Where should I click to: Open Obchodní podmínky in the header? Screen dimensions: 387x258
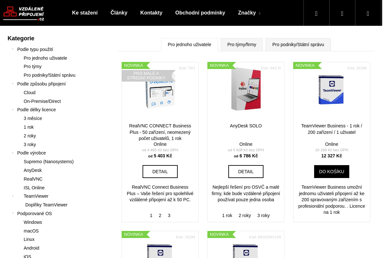point(200,13)
